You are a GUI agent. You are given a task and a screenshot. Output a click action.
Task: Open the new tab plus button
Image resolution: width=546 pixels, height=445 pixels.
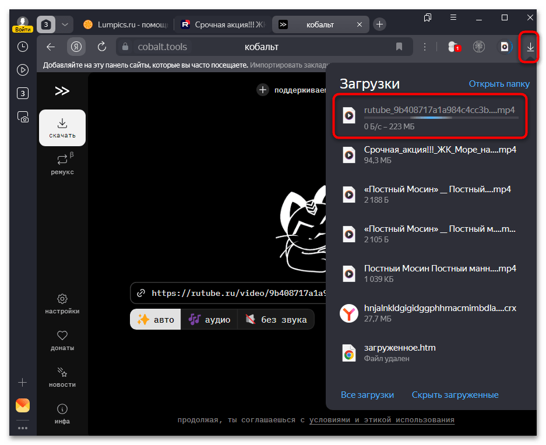[379, 24]
